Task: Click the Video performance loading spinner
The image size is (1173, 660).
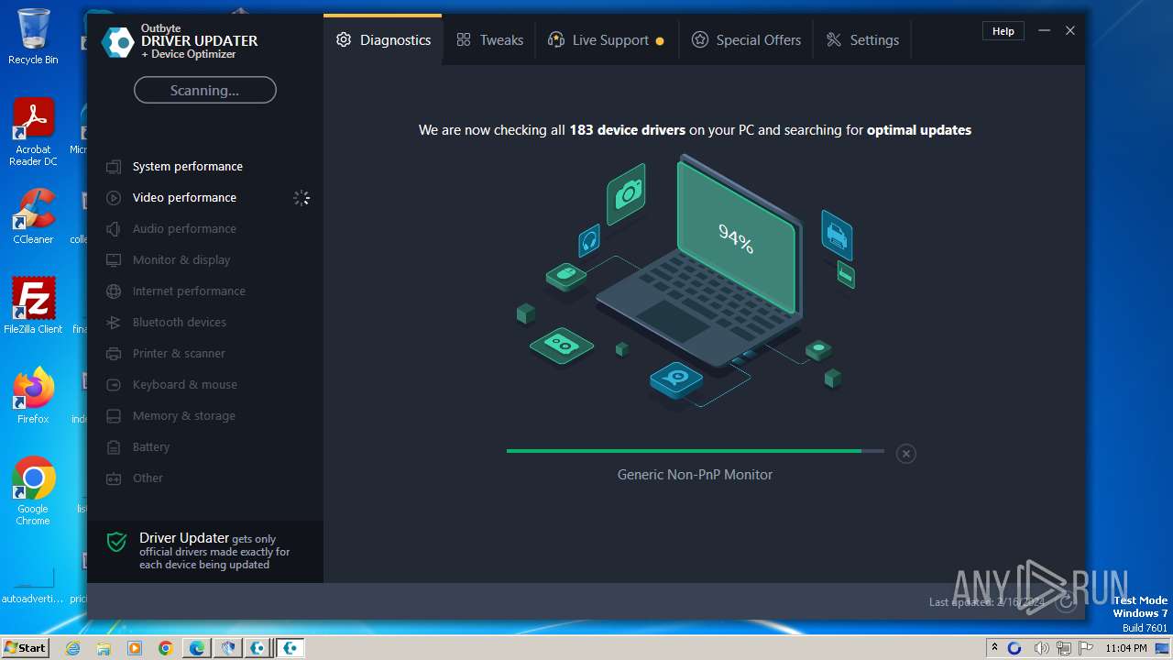Action: click(x=301, y=198)
